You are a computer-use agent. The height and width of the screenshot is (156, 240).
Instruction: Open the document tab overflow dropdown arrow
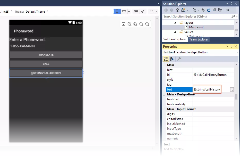[x=159, y=4]
